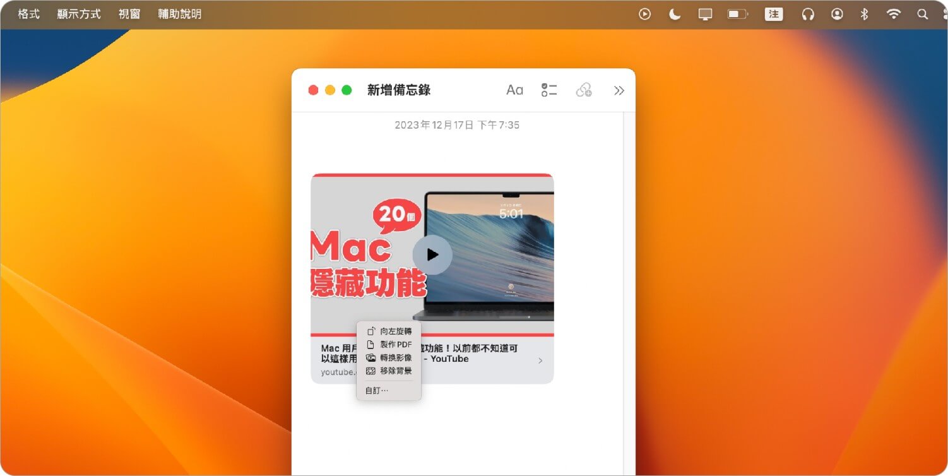Open the 輔助說明 menu
Image resolution: width=948 pixels, height=476 pixels.
pos(180,14)
